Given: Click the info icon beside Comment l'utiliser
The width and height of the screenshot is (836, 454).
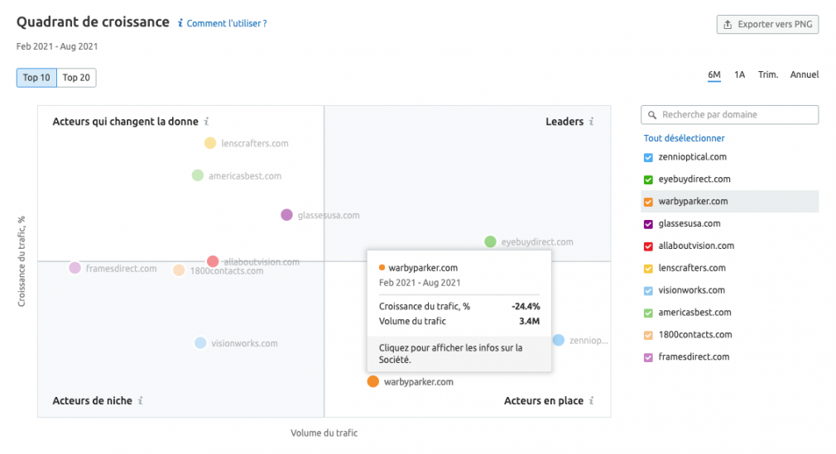Looking at the screenshot, I should tap(180, 23).
